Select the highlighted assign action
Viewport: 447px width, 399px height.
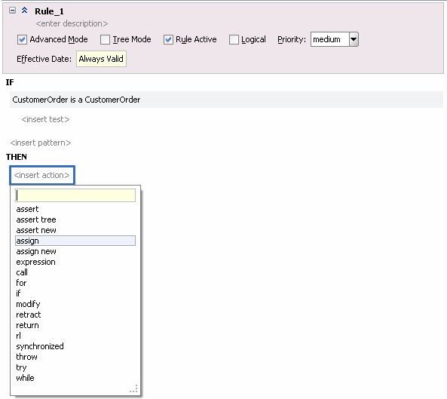[75, 241]
